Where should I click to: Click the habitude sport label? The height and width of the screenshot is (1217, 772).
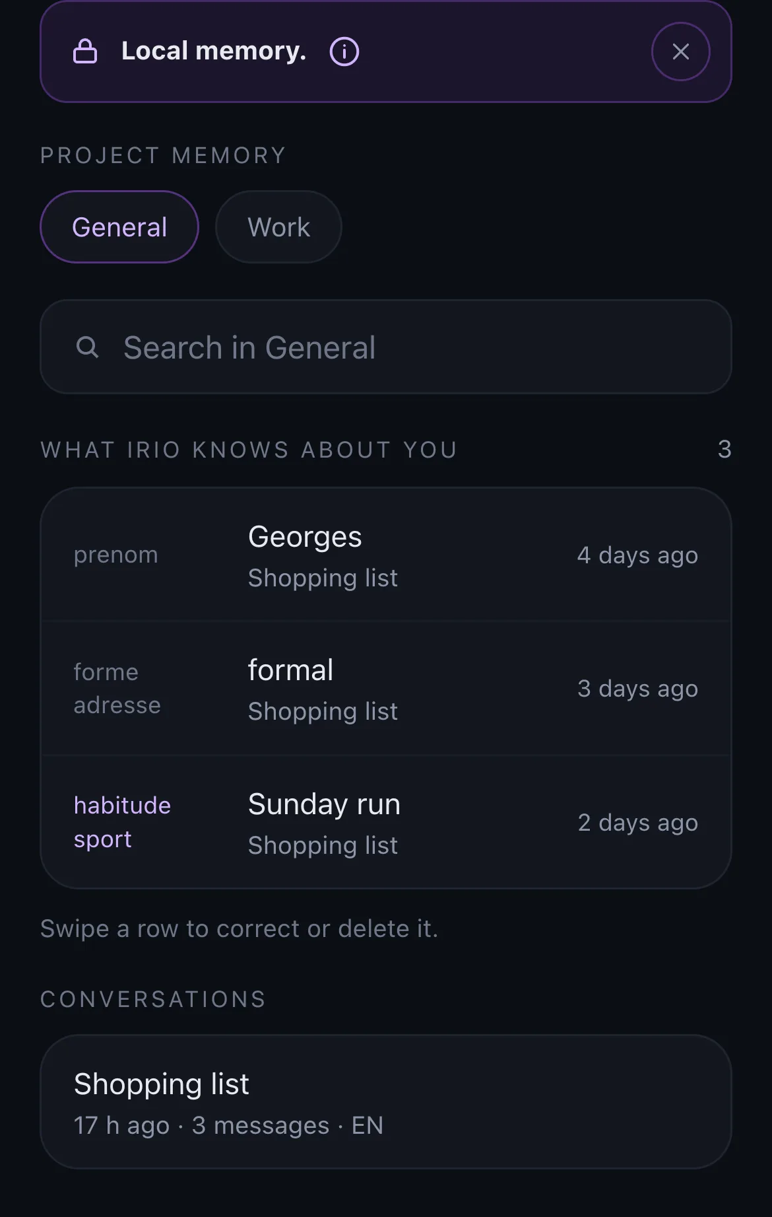[122, 822]
